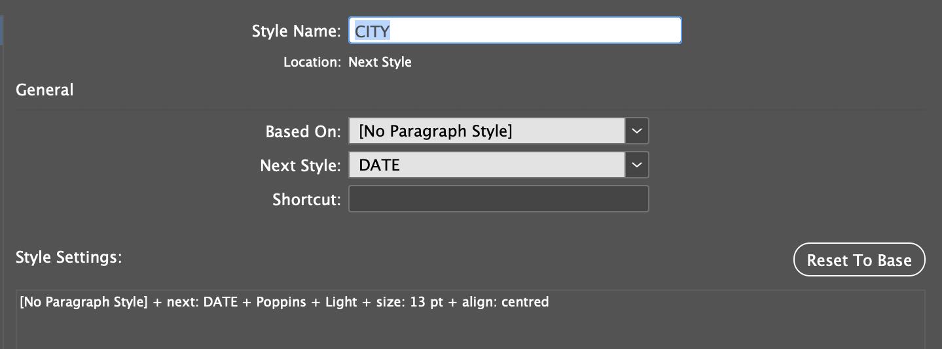Click the Style Name label

297,31
